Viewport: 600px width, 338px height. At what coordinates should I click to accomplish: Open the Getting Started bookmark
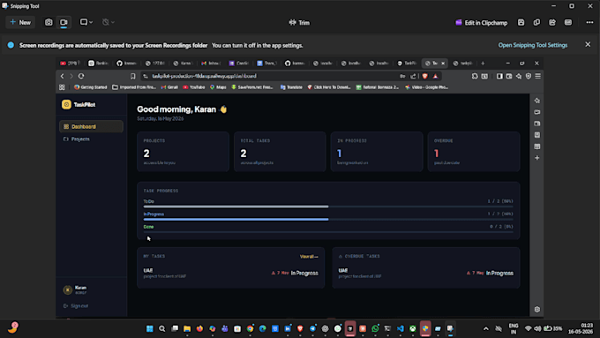(90, 87)
